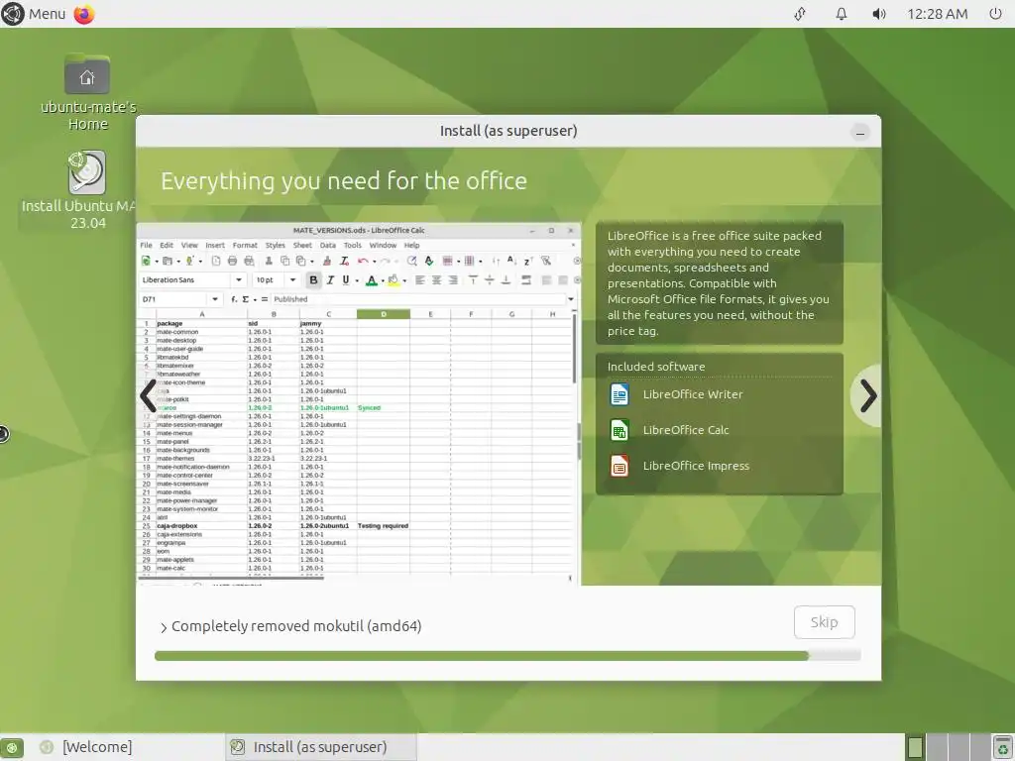Viewport: 1015px width, 761px height.
Task: Click the show desktop button in bottom panel
Action: (12, 747)
